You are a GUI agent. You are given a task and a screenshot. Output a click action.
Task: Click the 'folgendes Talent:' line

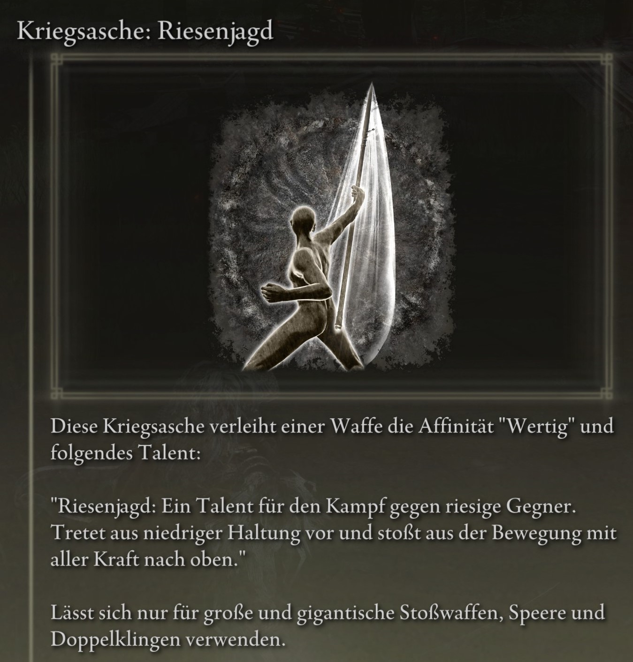pyautogui.click(x=125, y=454)
